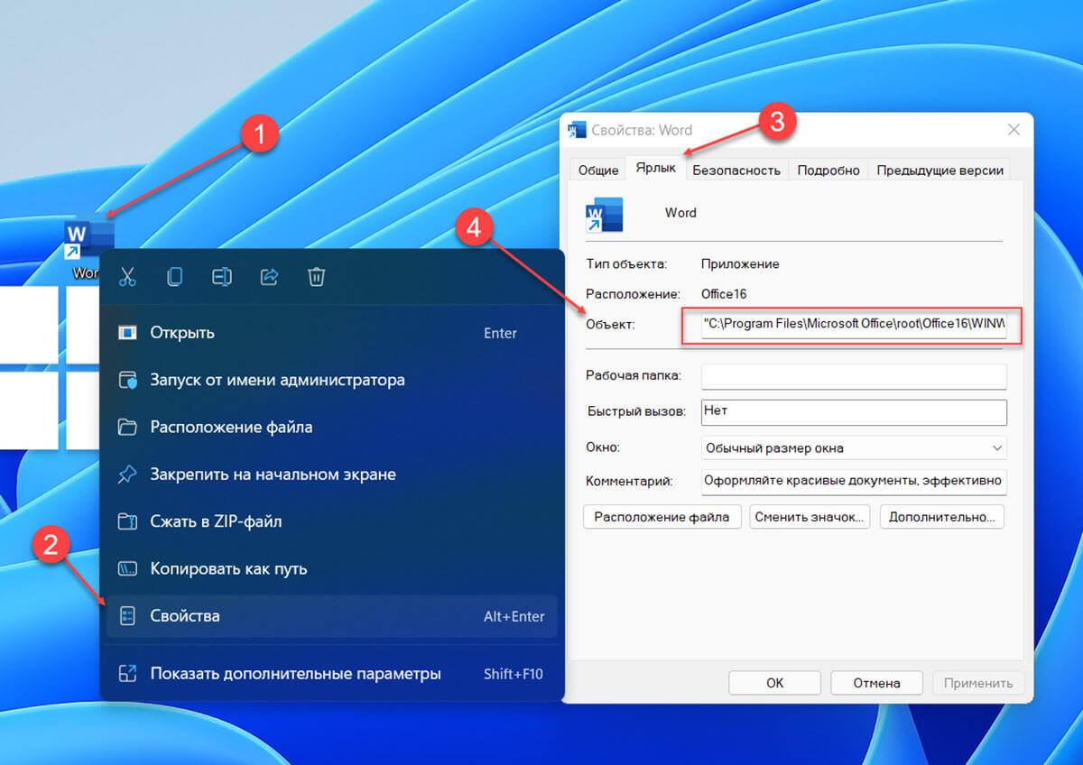The width and height of the screenshot is (1083, 765).
Task: Click the Delete trash icon in context menu
Action: coord(316,276)
